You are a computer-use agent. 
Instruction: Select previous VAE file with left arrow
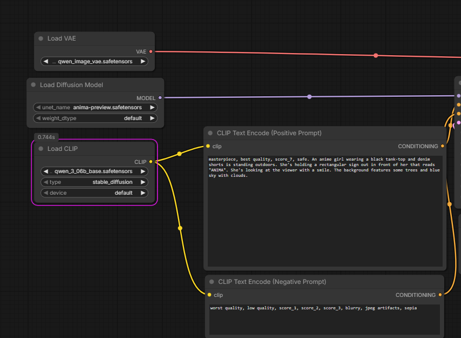[46, 62]
